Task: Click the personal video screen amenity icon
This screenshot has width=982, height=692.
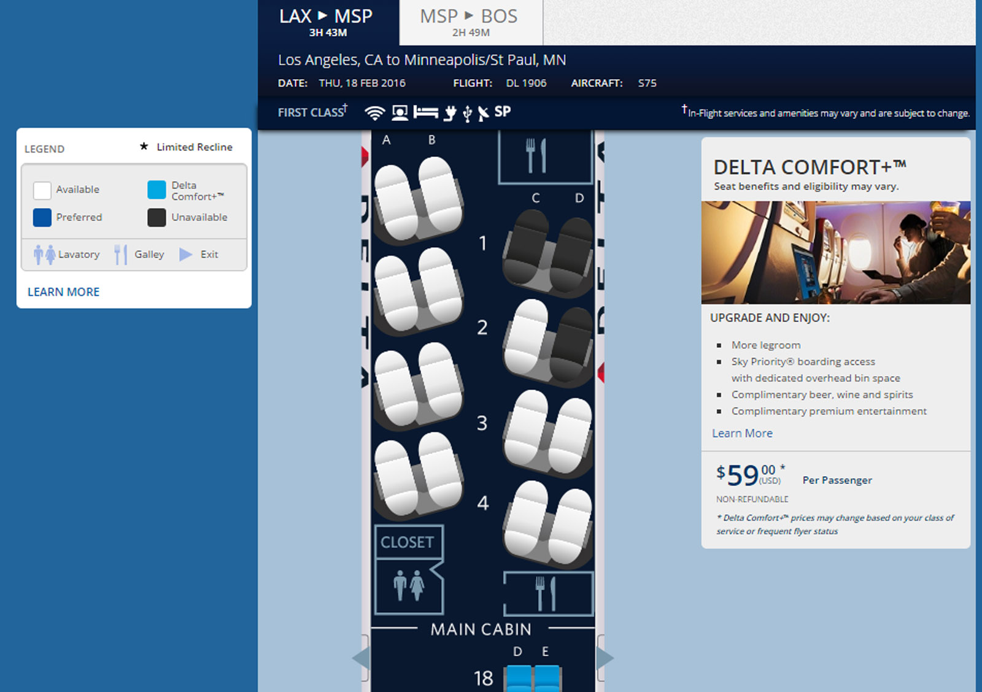Action: 400,113
